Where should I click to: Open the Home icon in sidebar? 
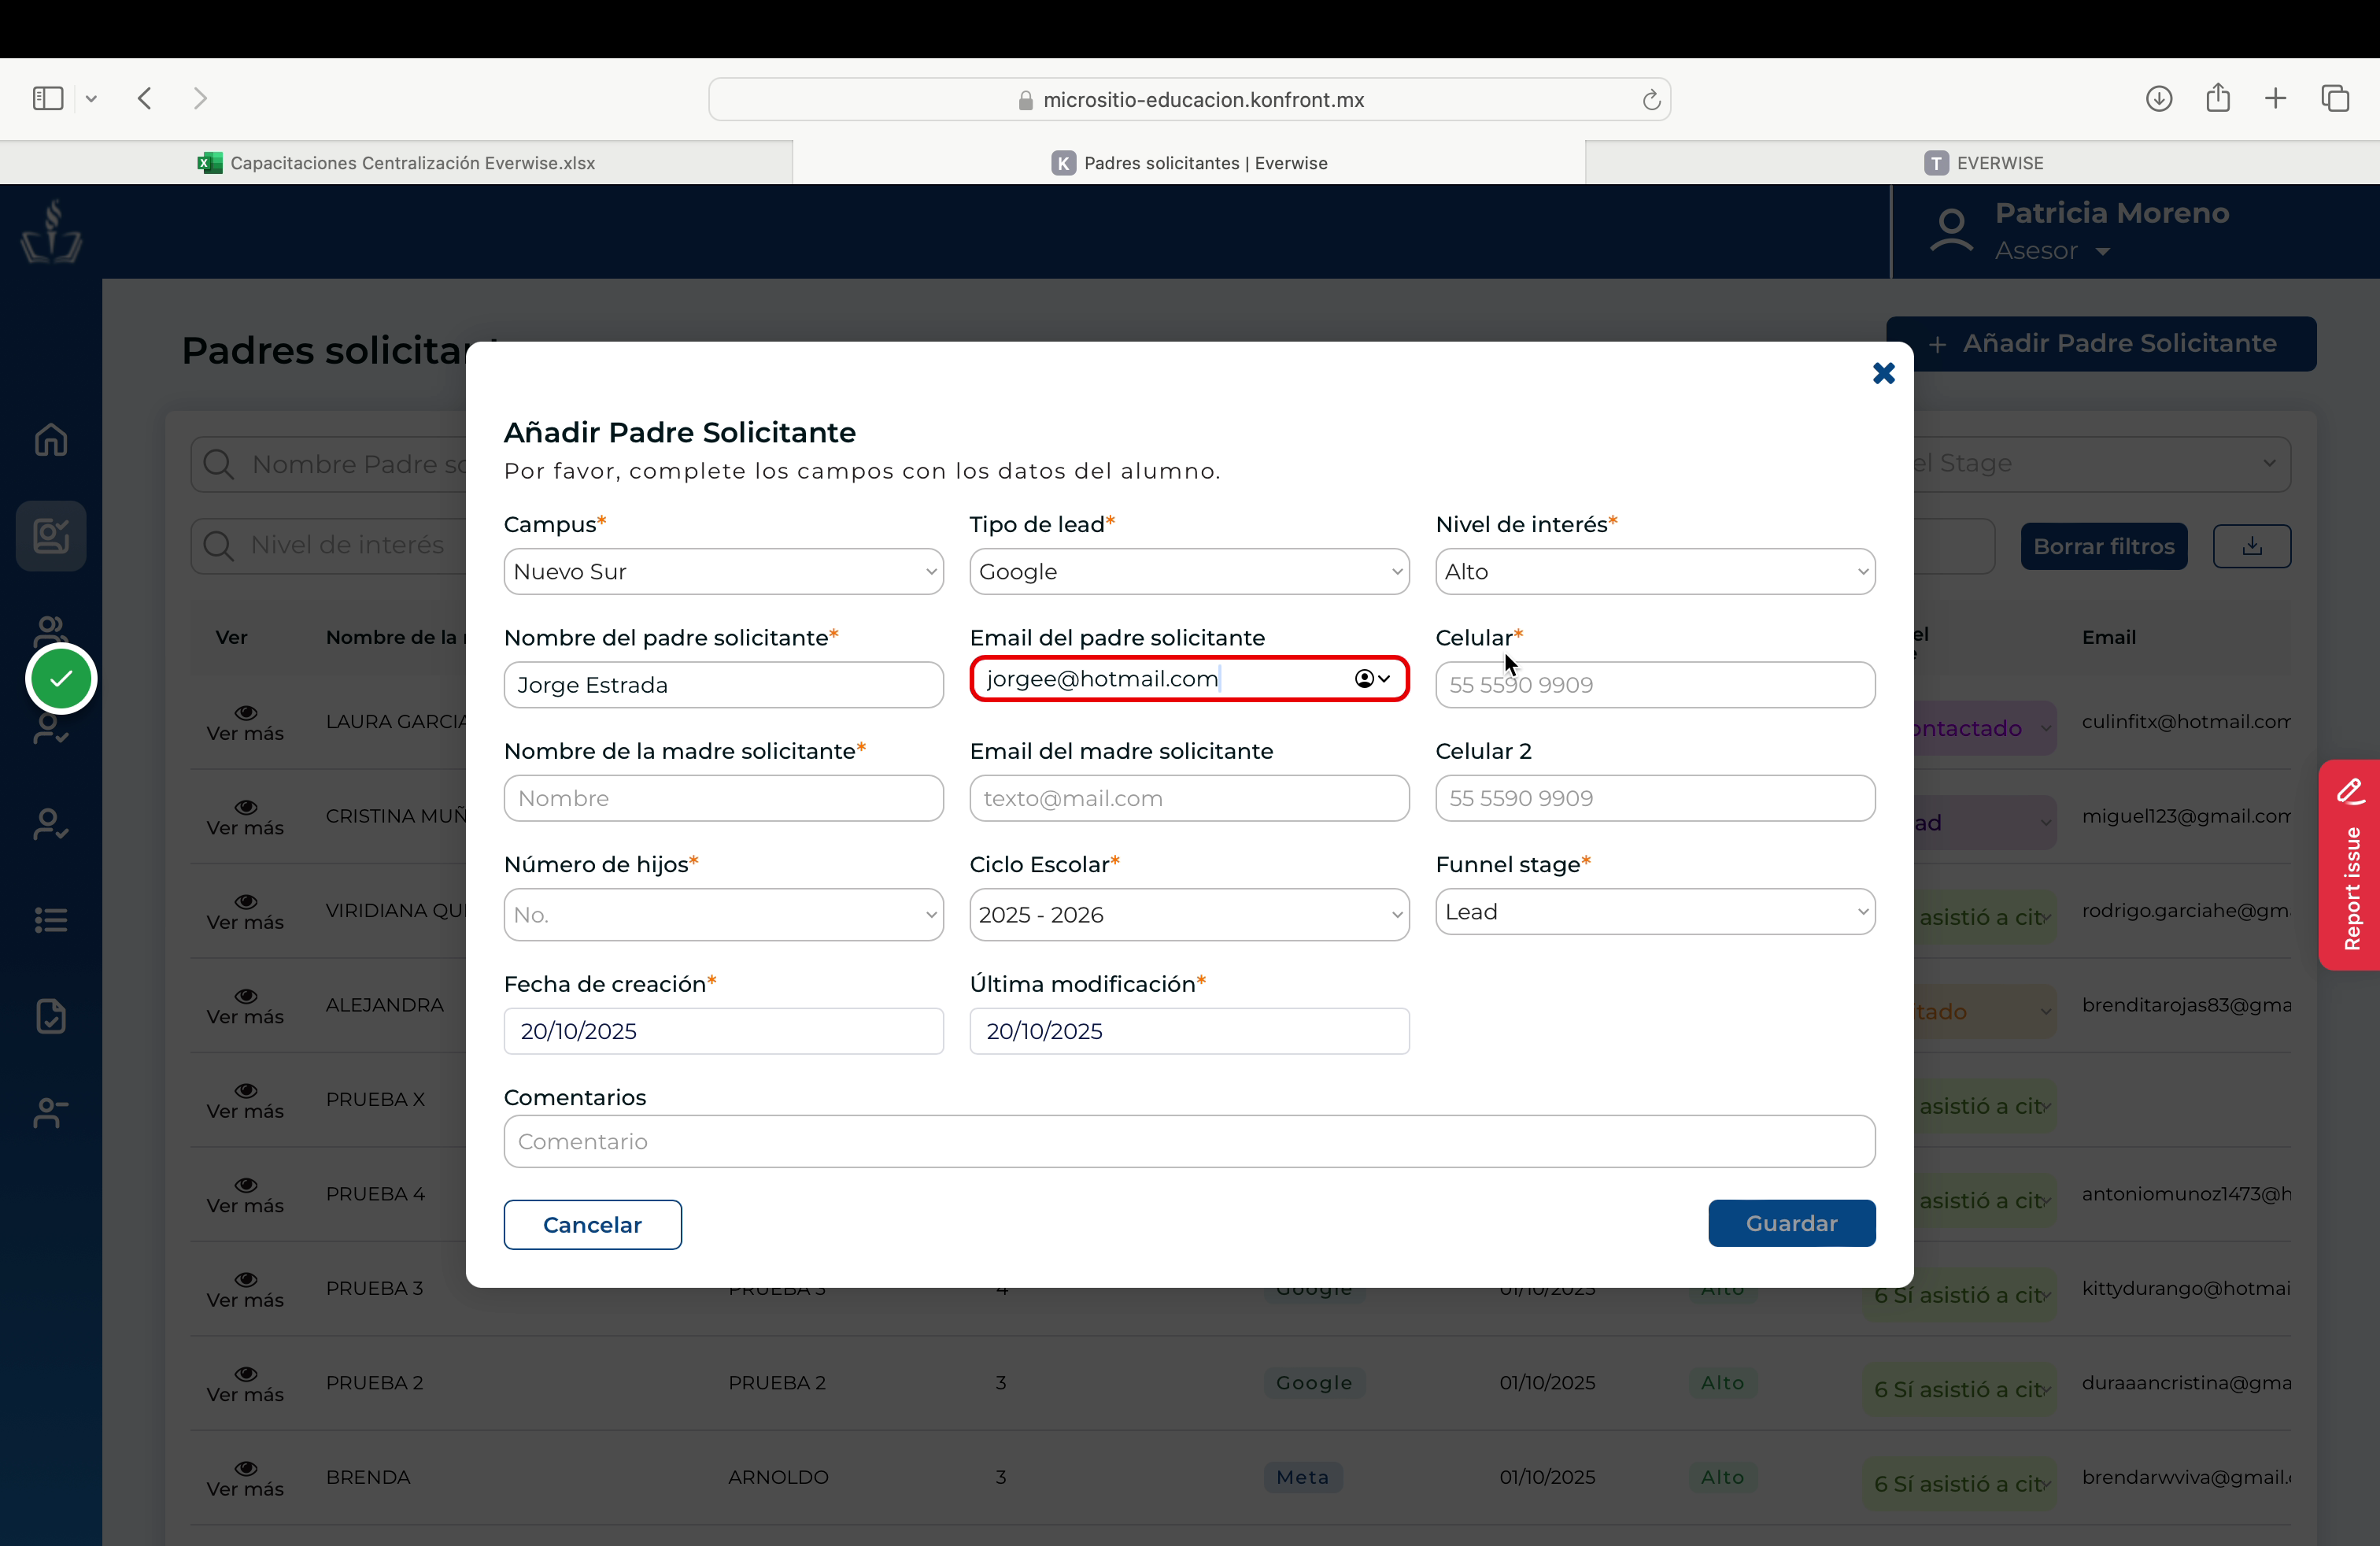click(51, 439)
